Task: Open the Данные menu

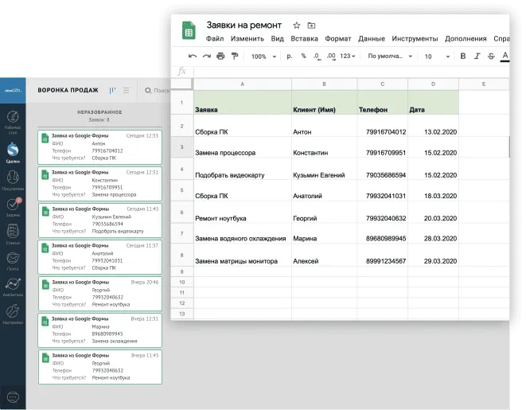Action: pyautogui.click(x=371, y=39)
